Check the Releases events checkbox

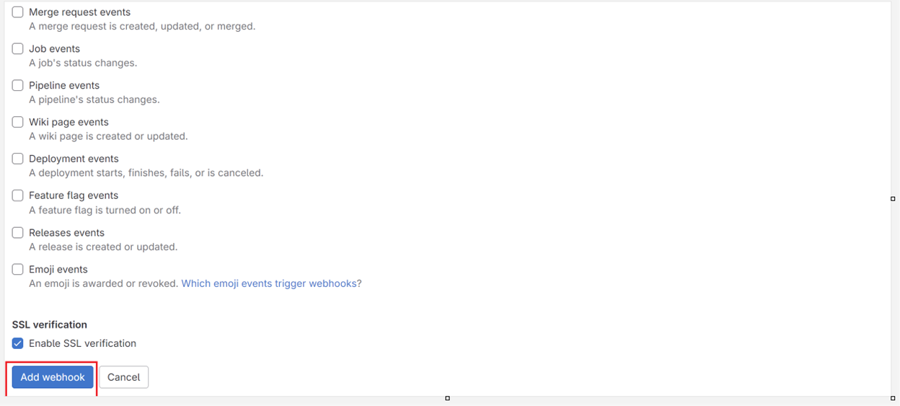pos(18,233)
